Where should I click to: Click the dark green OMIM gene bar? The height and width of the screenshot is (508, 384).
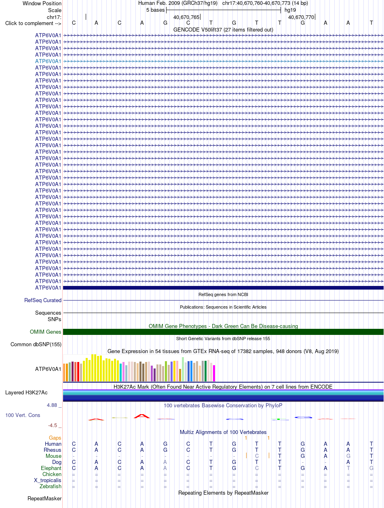click(x=223, y=332)
